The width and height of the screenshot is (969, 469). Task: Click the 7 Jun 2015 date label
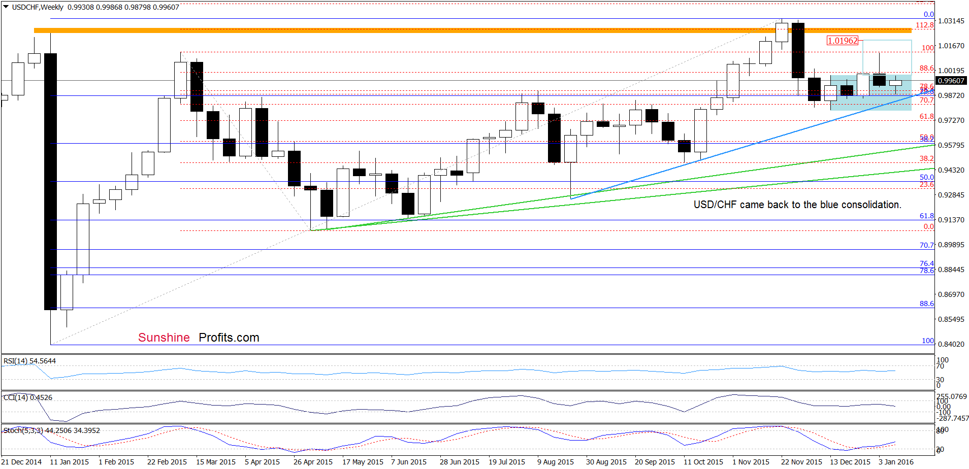pos(409,462)
